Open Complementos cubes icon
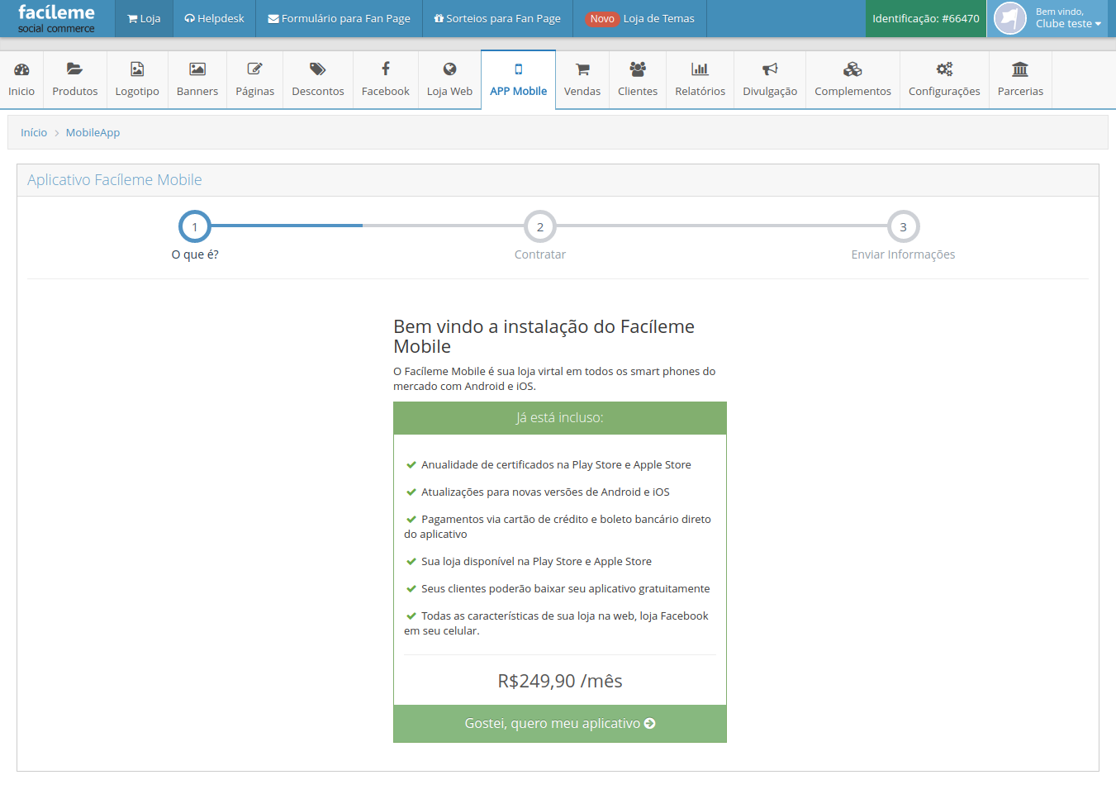Screen dimensions: 1116x794 click(852, 69)
